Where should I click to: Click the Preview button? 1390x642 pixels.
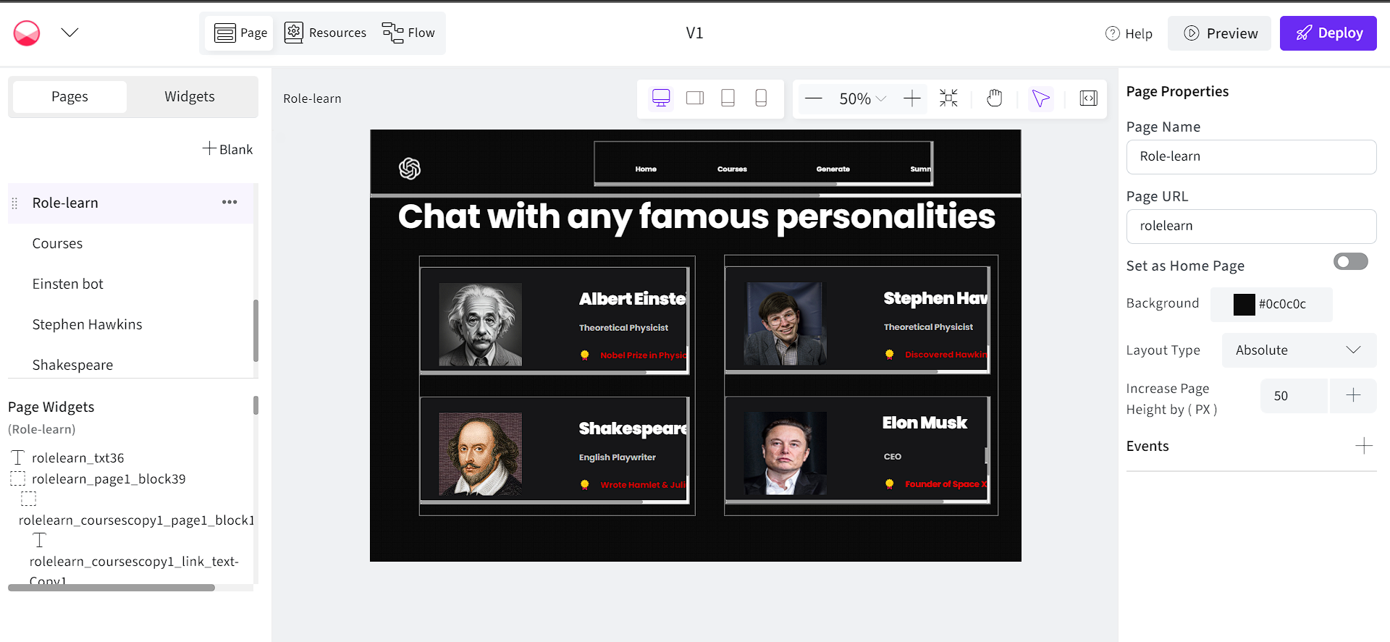click(x=1220, y=33)
